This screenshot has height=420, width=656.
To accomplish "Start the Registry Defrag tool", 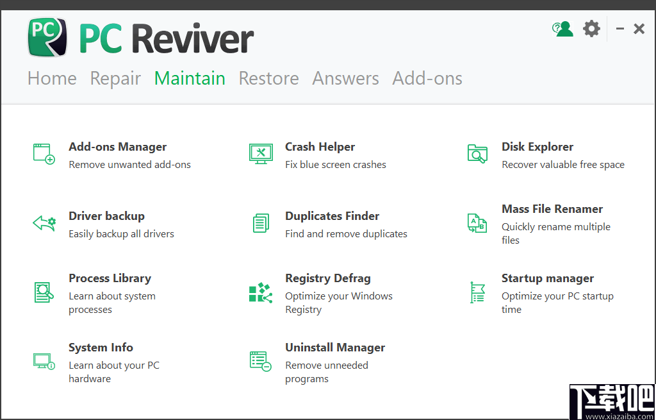I will point(327,278).
